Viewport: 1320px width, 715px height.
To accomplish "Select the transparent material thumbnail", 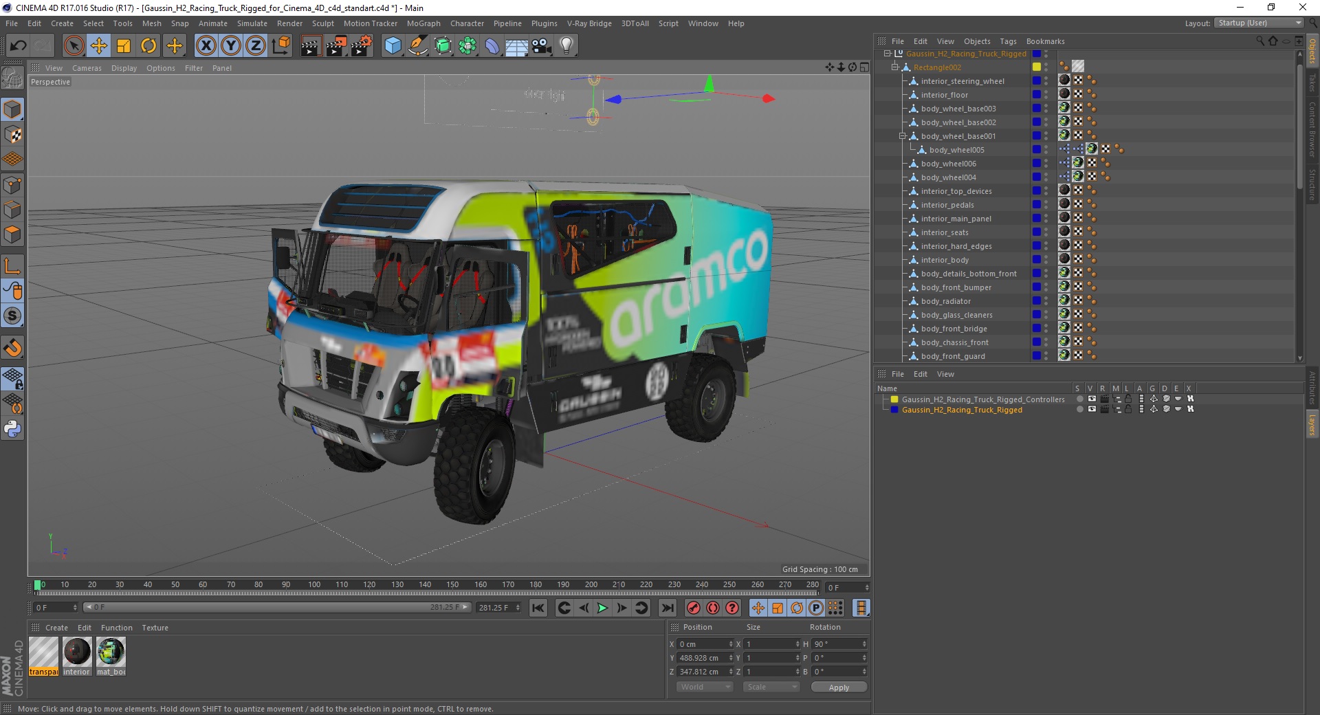I will click(43, 657).
